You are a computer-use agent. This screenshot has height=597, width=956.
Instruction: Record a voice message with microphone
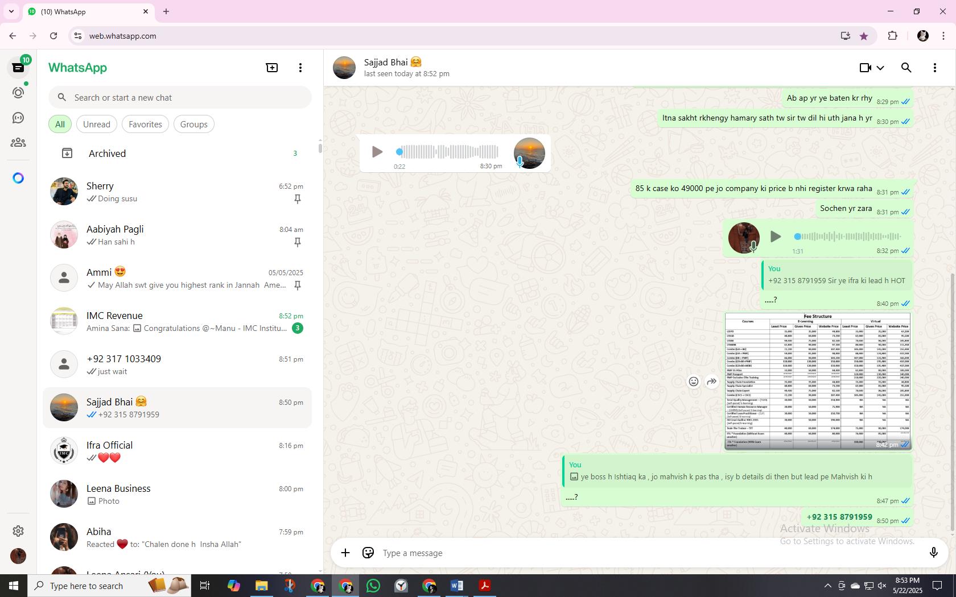[933, 553]
